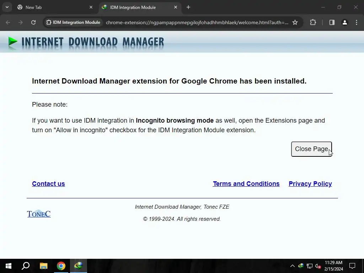Screen dimensions: 364x273
Task: Show hidden system tray icons
Action: pyautogui.click(x=293, y=266)
